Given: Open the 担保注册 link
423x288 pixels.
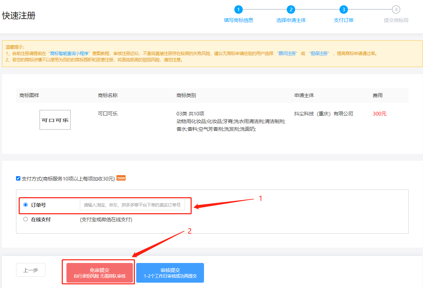Looking at the screenshot, I should click(x=320, y=53).
